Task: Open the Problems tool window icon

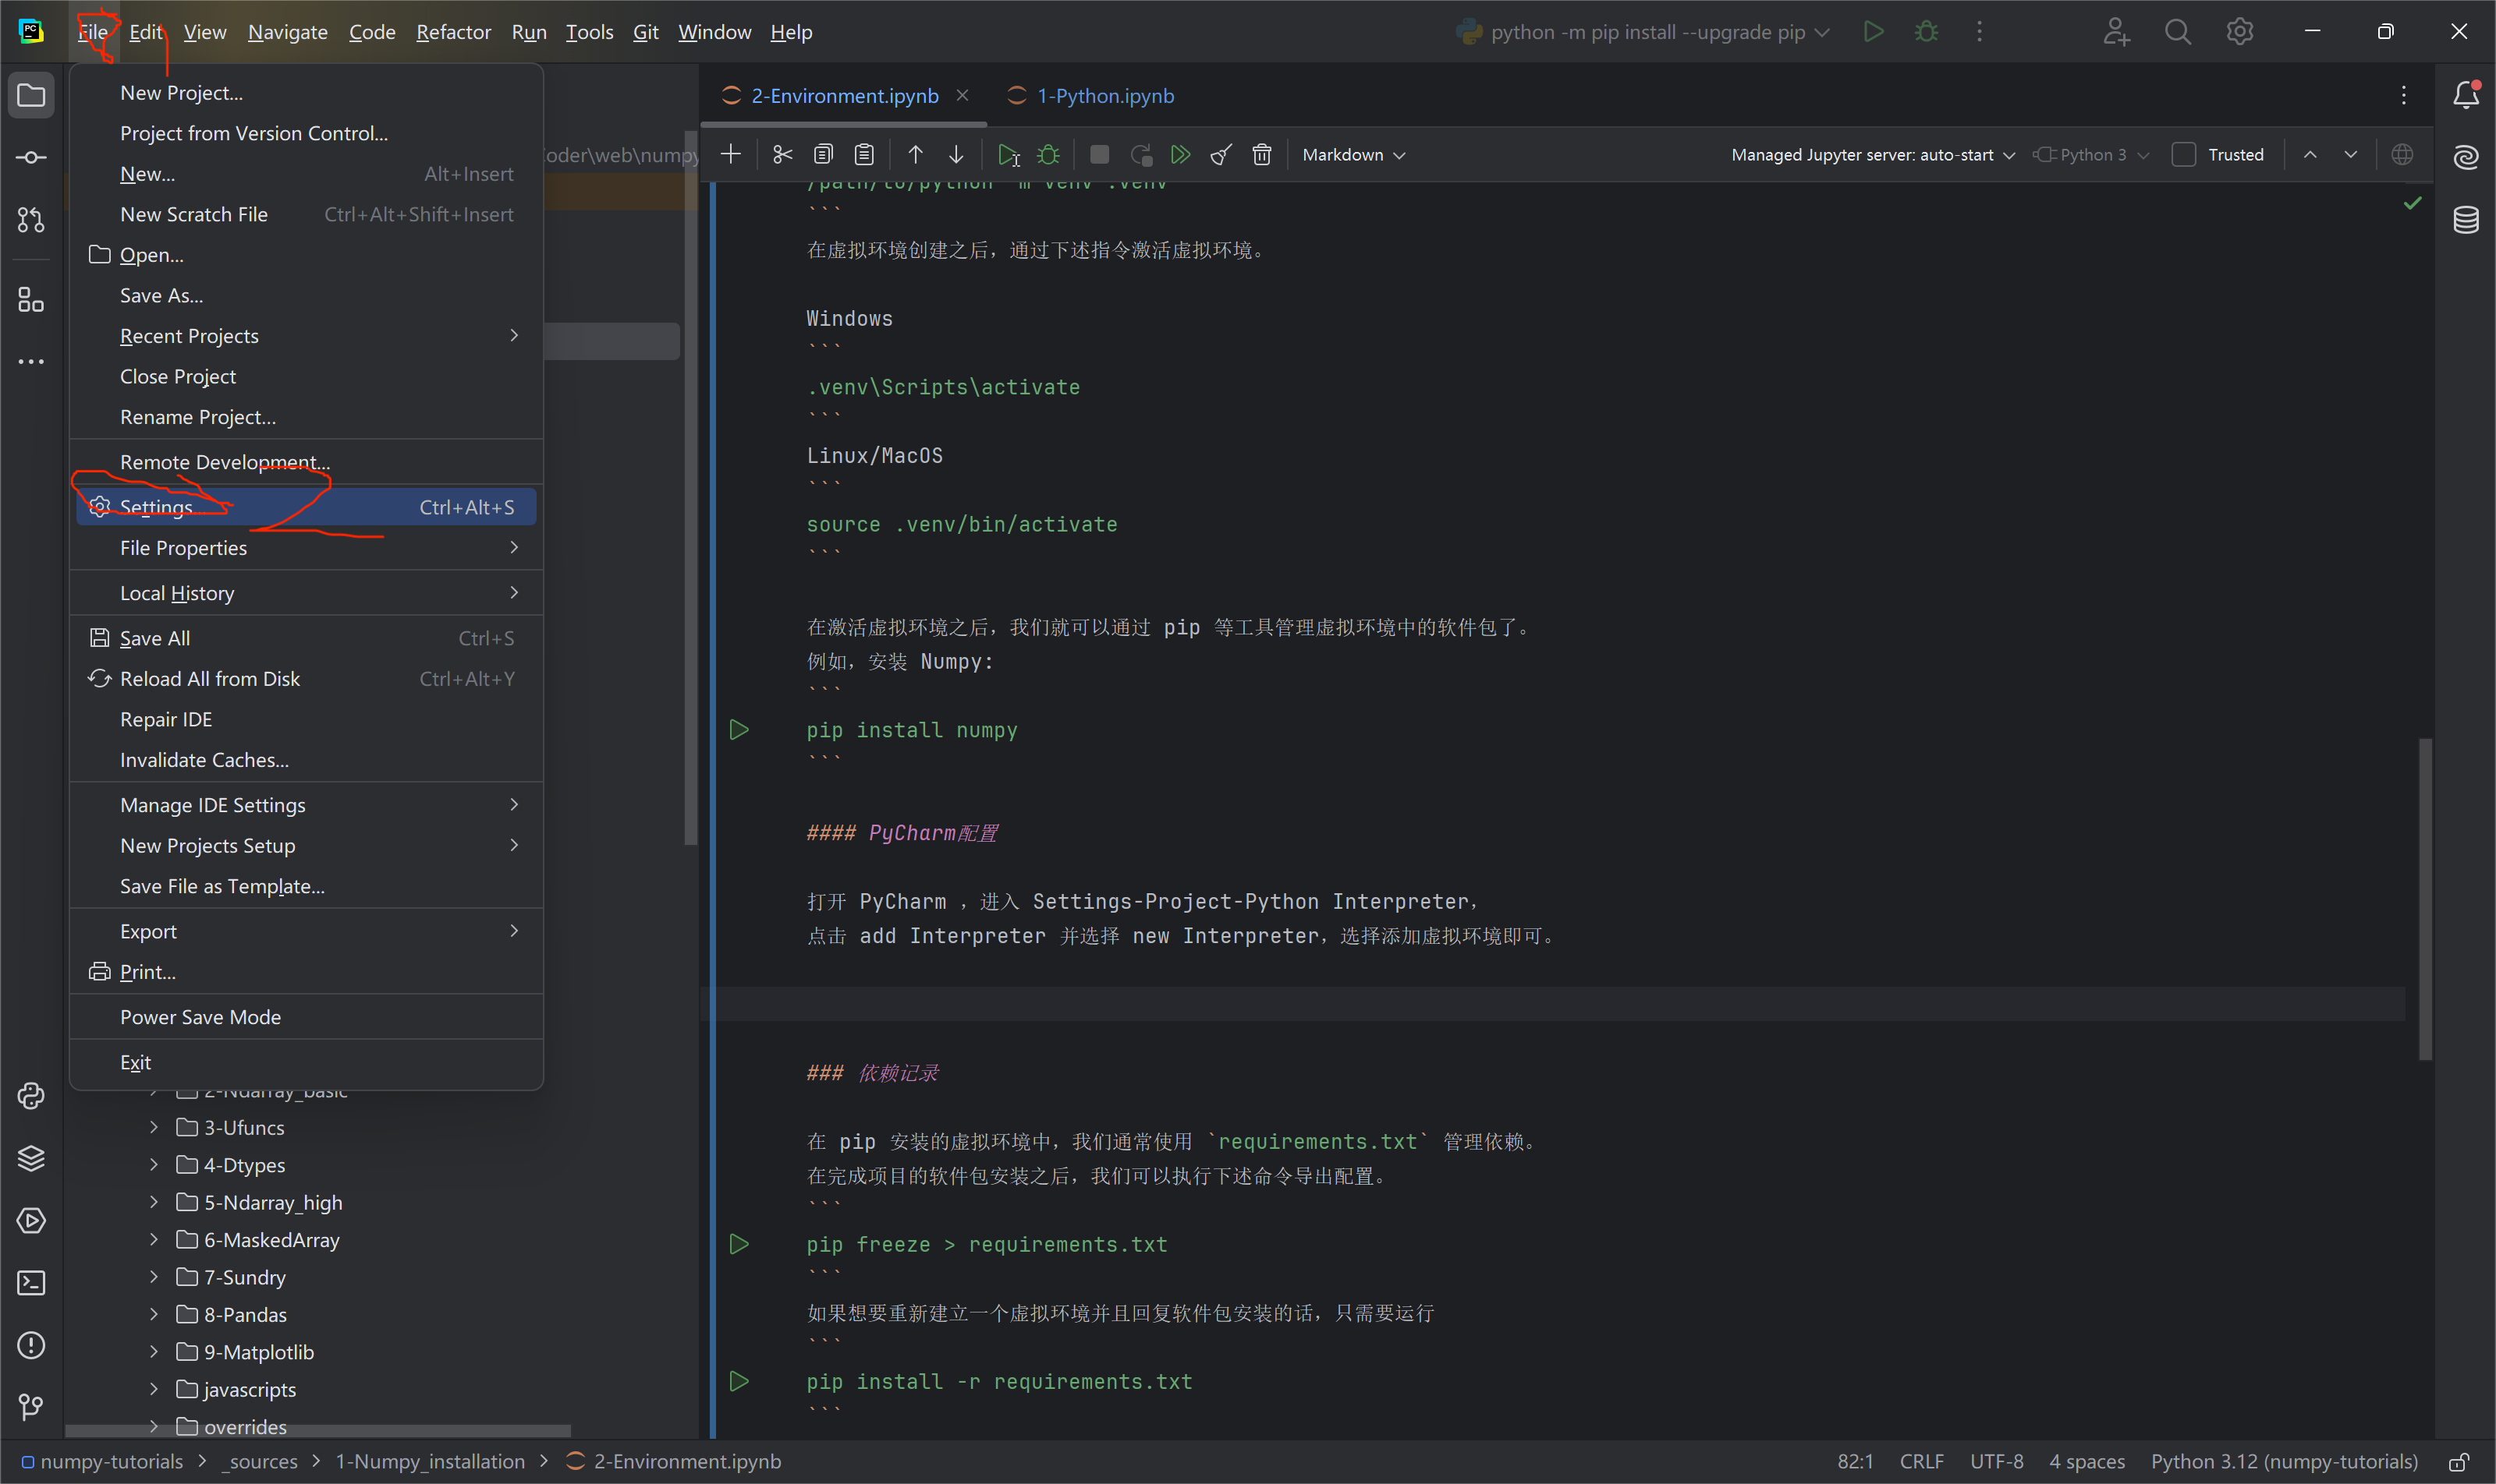Action: click(31, 1345)
